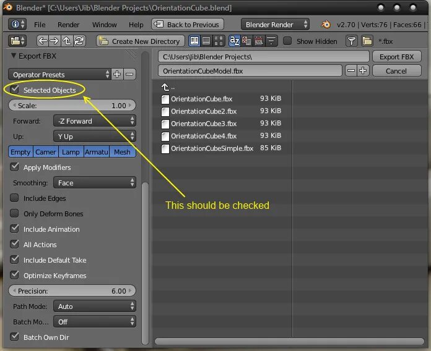Click the Back to Previous button
Viewport: 431px width, 351px height.
pyautogui.click(x=188, y=24)
